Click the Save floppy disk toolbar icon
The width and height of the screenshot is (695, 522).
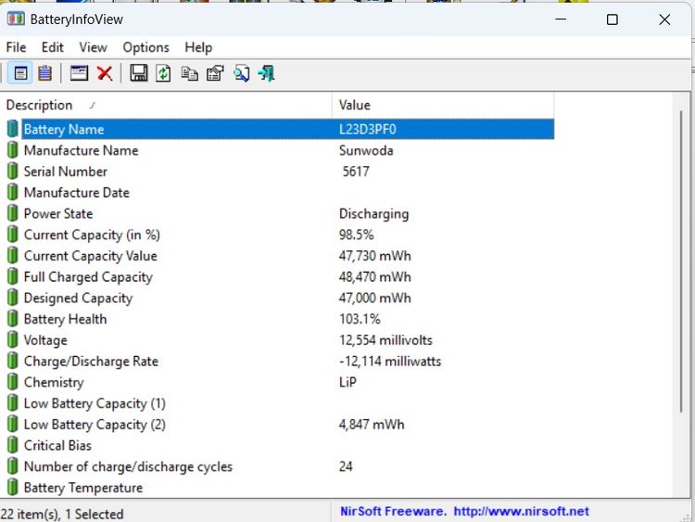139,73
